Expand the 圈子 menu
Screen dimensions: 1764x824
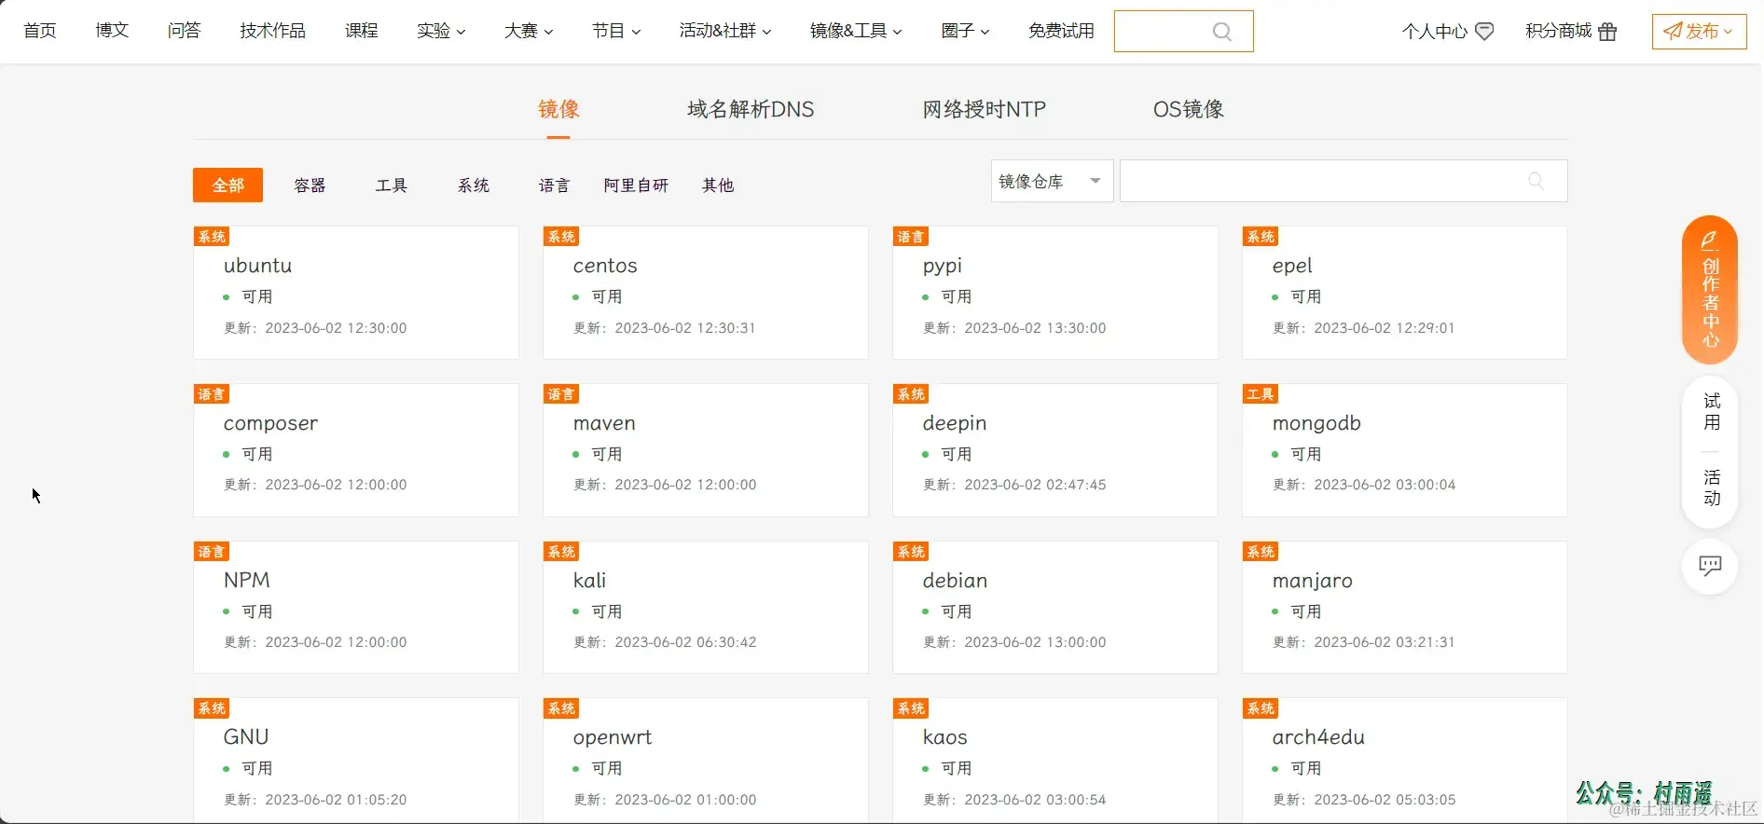[965, 31]
